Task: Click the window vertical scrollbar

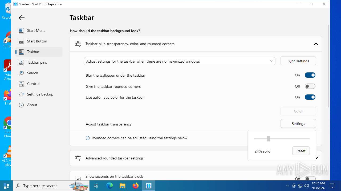Action: click(328, 66)
